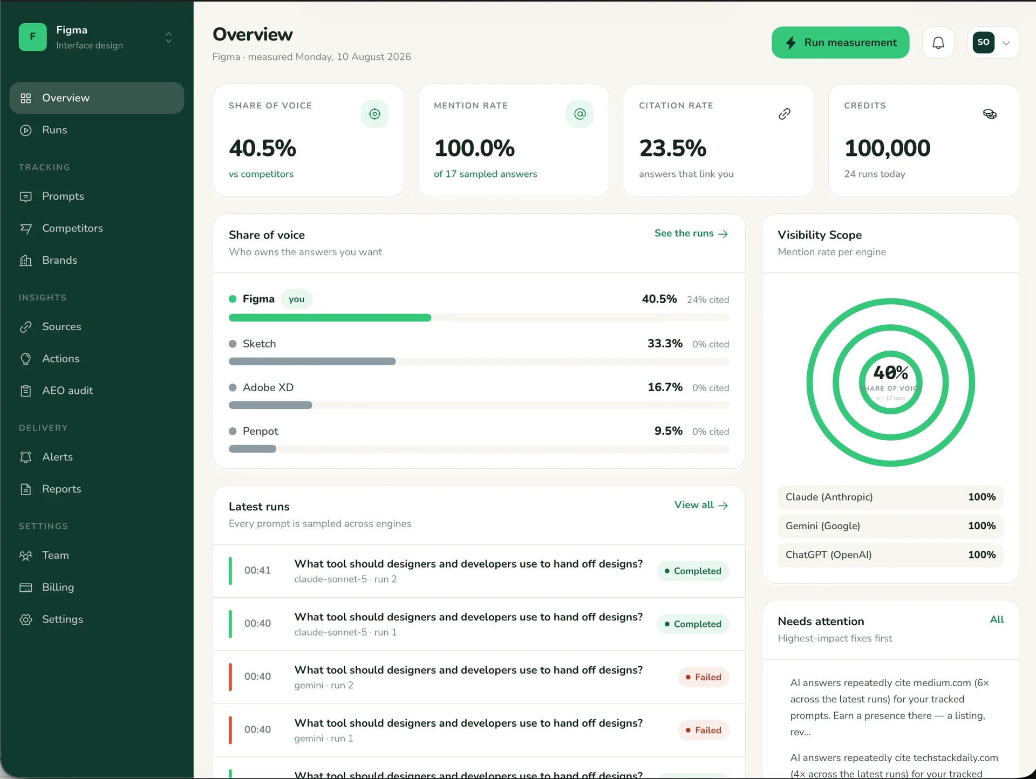1036x779 pixels.
Task: Open the Sources page
Action: point(97,326)
